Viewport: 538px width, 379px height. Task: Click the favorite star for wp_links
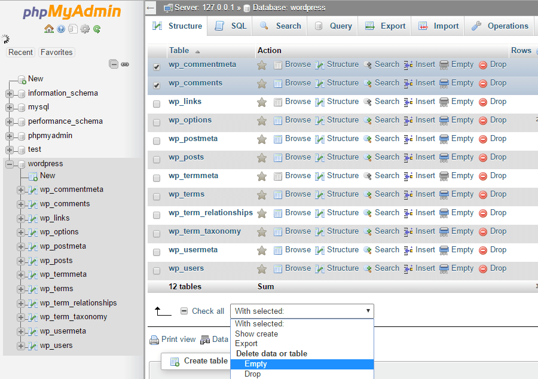262,102
